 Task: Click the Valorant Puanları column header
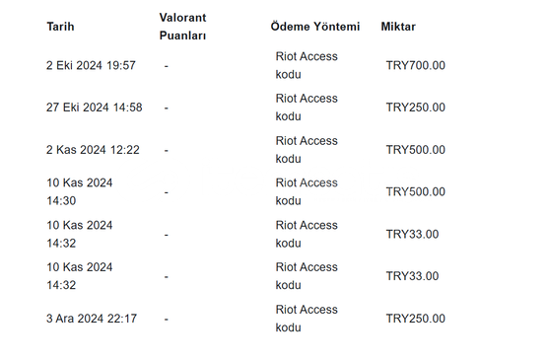(x=182, y=27)
